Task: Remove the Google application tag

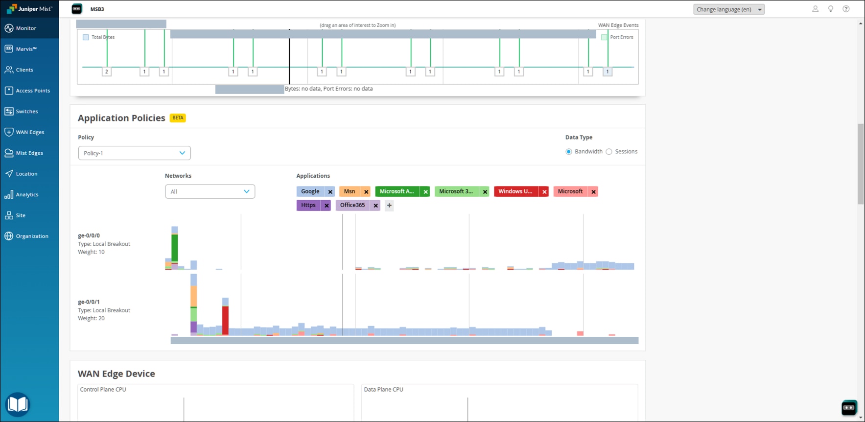Action: pos(330,192)
